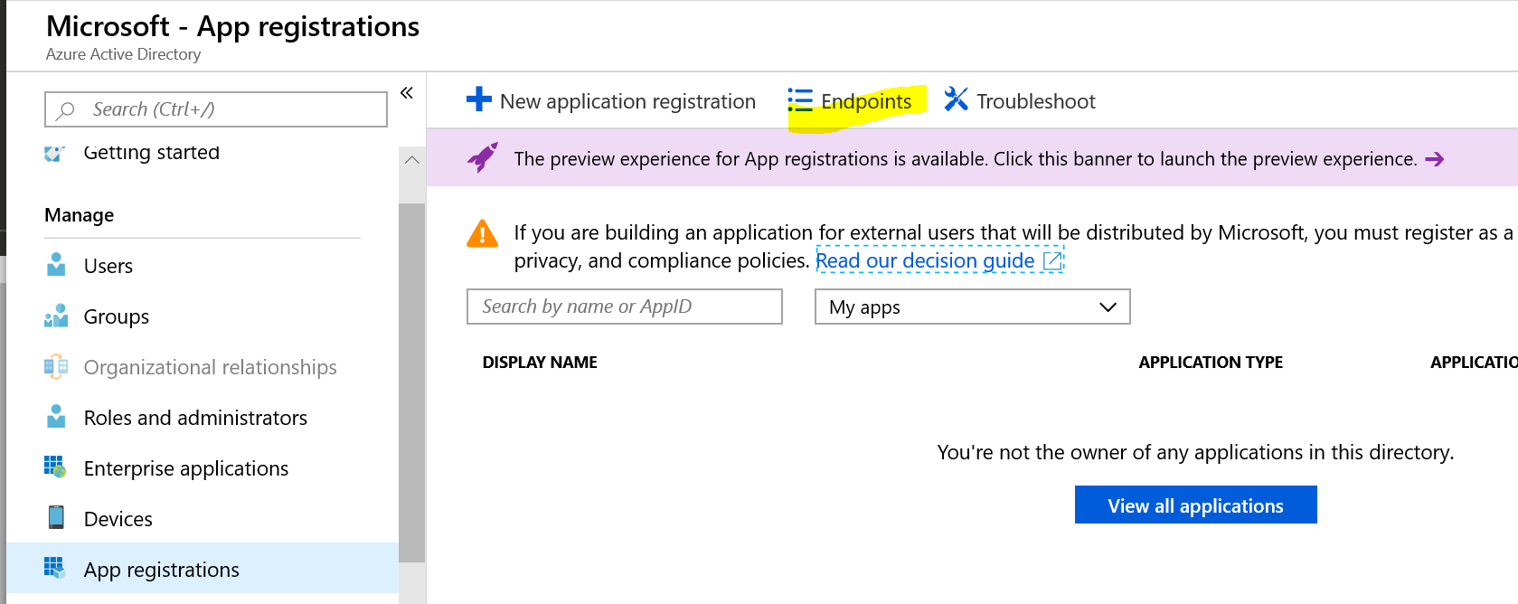Screen dimensions: 1518x604
Task: Click the purple rocket preview icon
Action: [483, 157]
